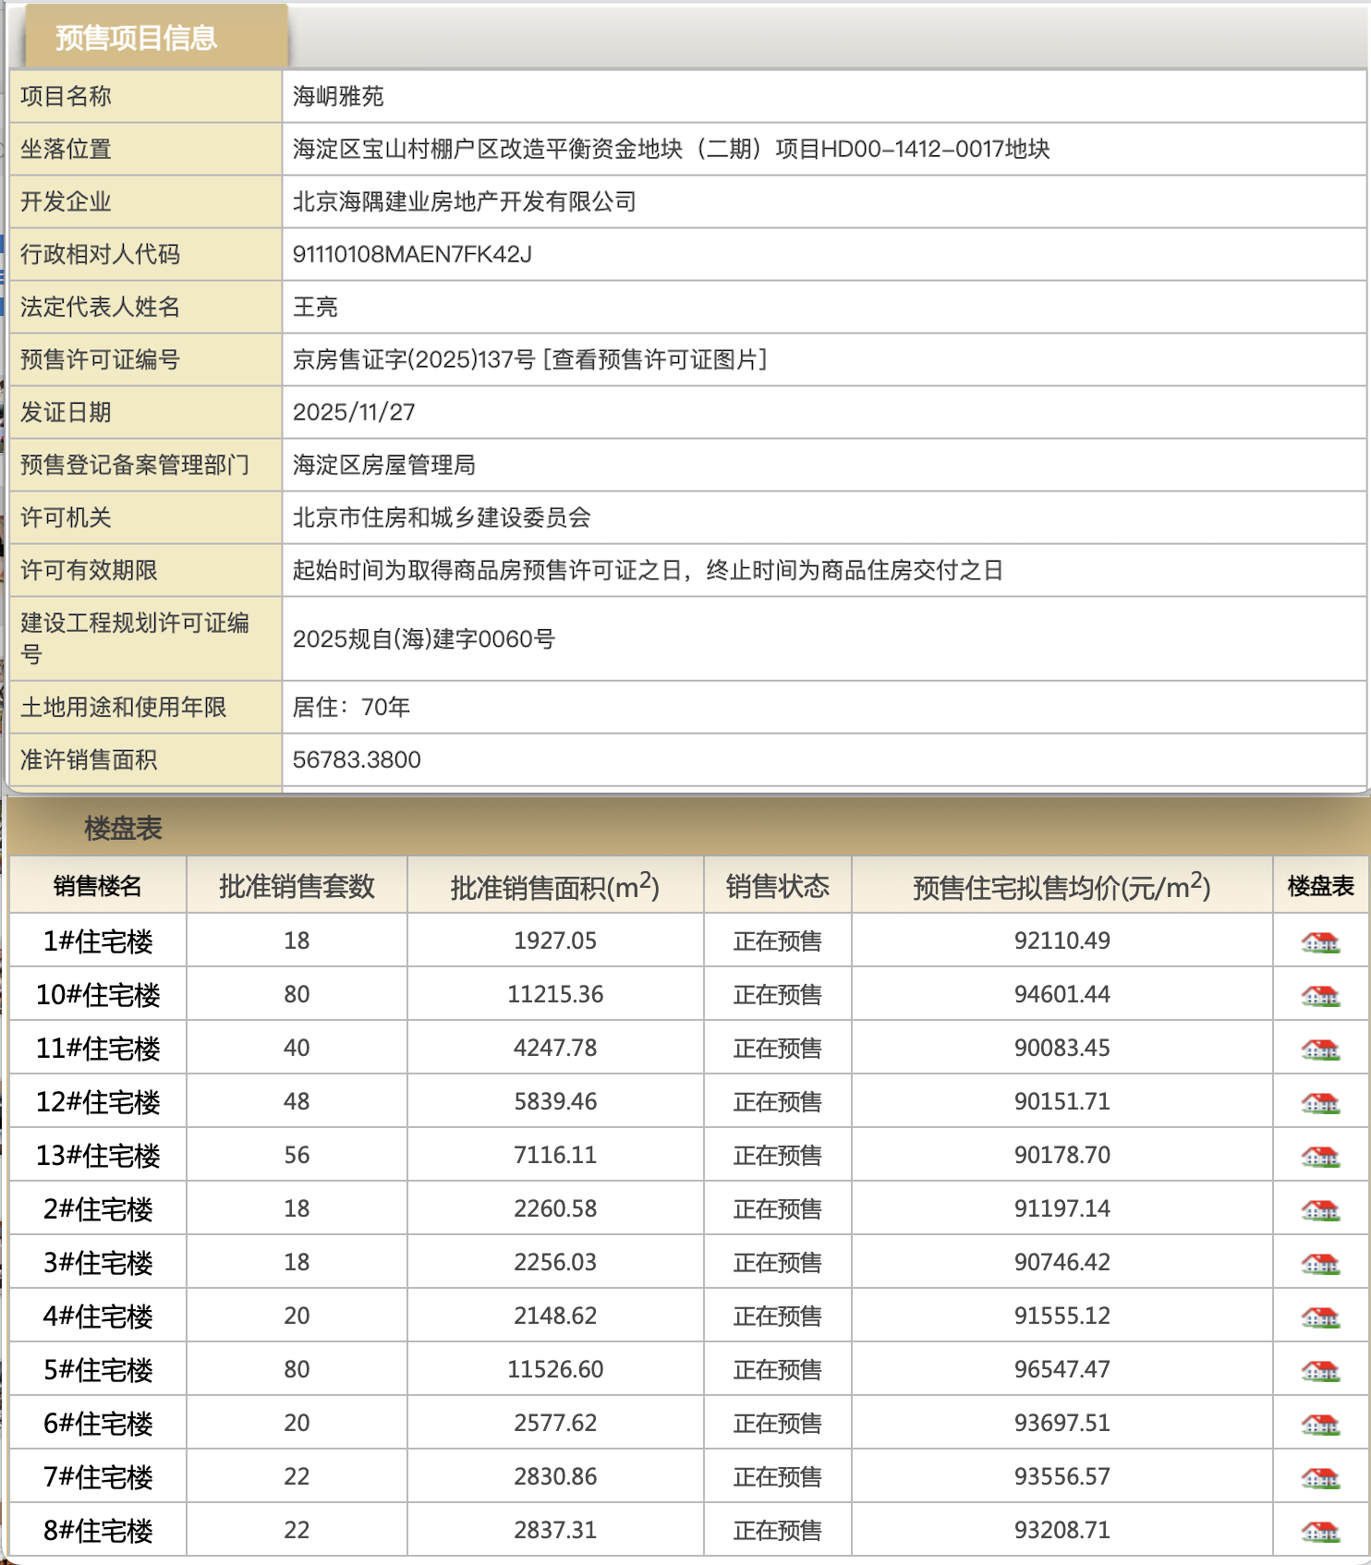Click the 批准销售套数 column header
The height and width of the screenshot is (1565, 1371).
point(297,886)
